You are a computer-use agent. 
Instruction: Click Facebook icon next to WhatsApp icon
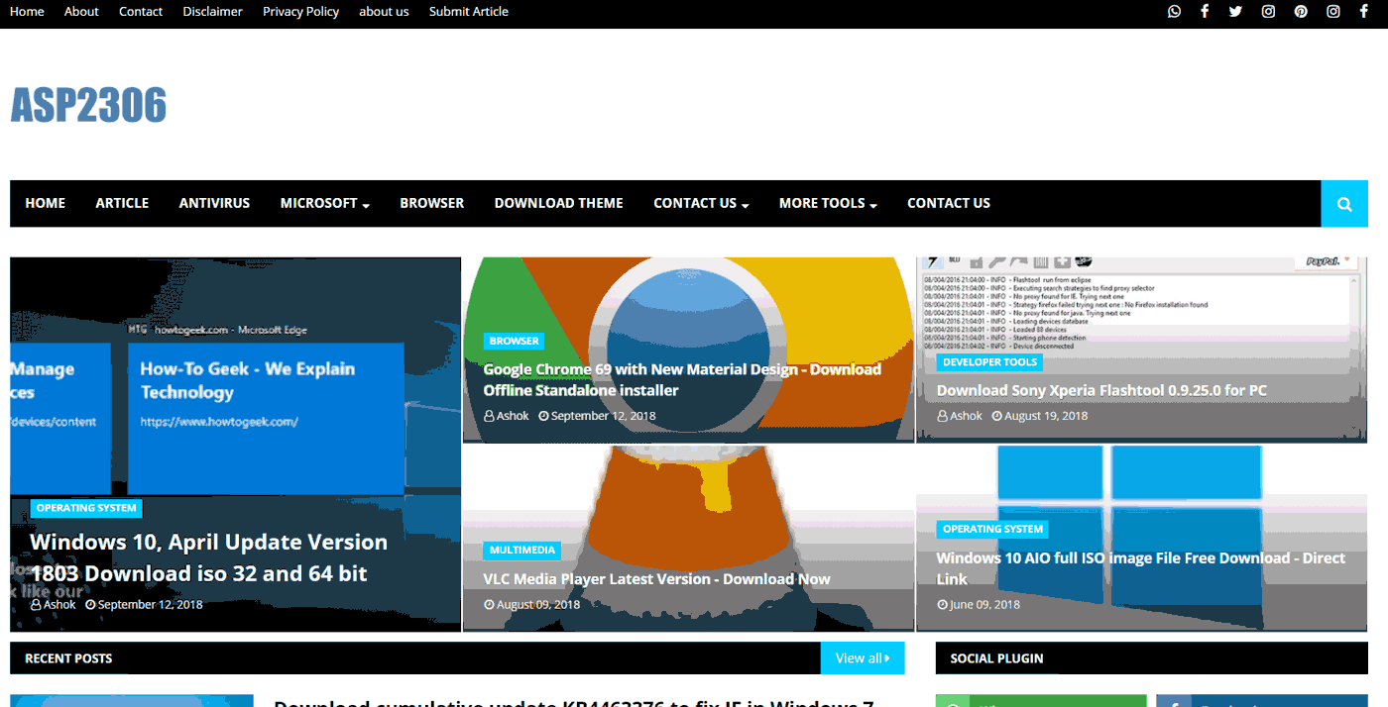pyautogui.click(x=1205, y=12)
